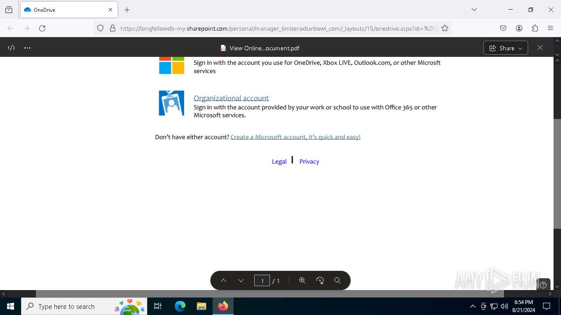The image size is (561, 315).
Task: Open the volume control tray icon
Action: (504, 306)
